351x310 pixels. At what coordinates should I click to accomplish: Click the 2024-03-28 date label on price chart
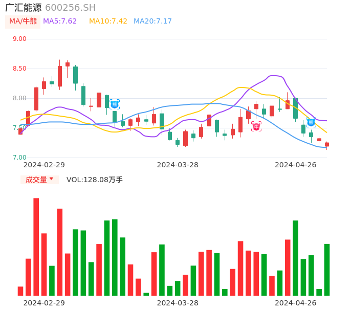coord(178,165)
